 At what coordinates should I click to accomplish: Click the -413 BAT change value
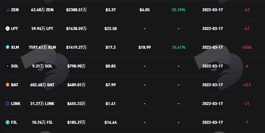point(247,85)
